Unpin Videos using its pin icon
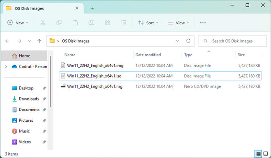Screen dimensions: 271x158 click(x=44, y=142)
